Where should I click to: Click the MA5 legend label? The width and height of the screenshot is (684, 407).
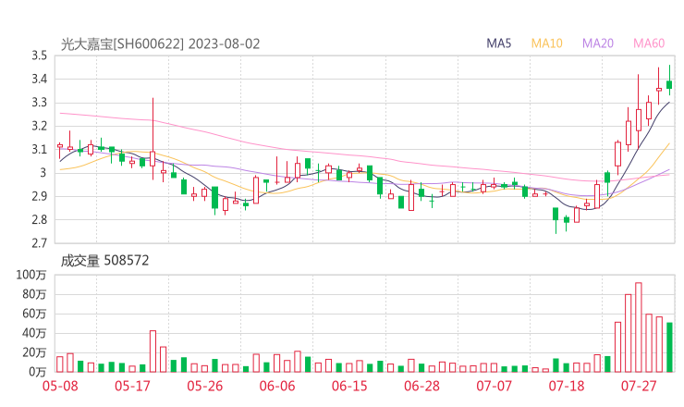(x=498, y=43)
